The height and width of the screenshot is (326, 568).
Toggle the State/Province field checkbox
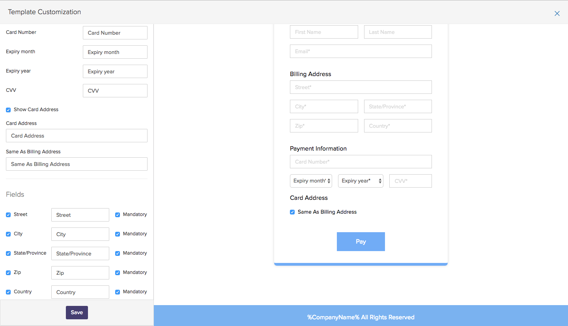[8, 253]
